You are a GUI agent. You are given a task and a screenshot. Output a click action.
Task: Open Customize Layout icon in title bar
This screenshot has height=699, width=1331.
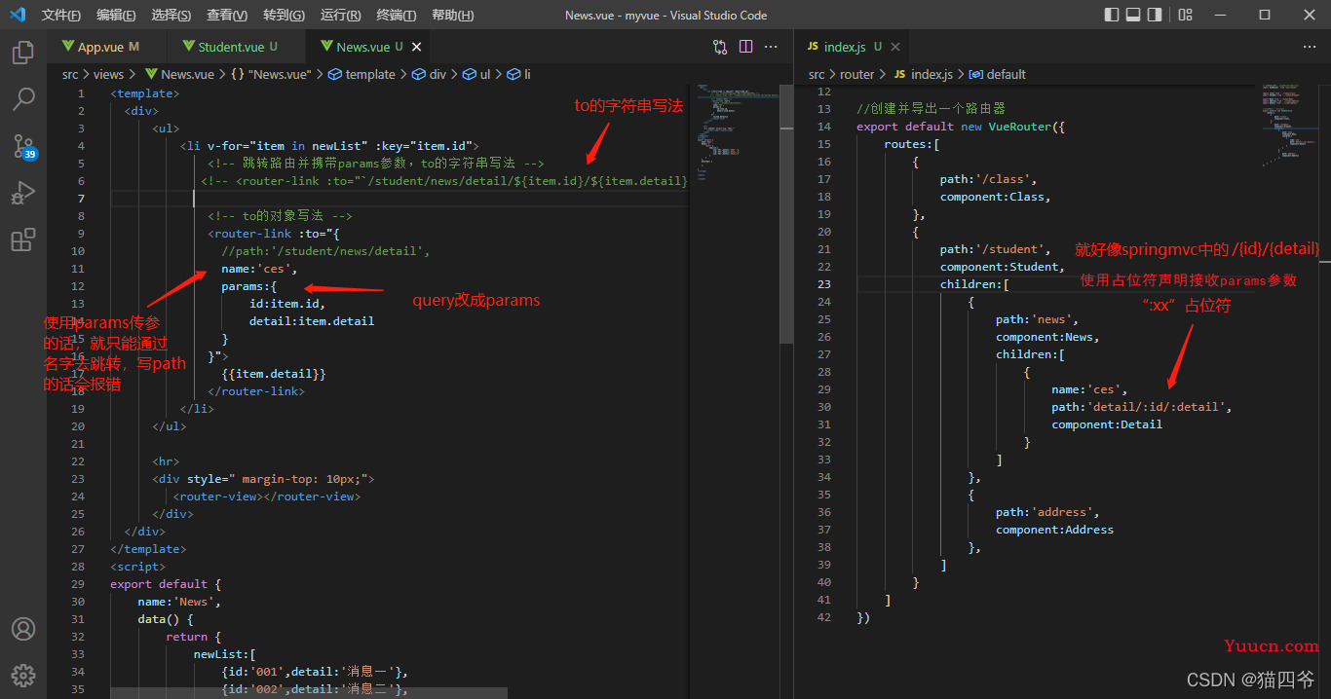[x=1185, y=15]
